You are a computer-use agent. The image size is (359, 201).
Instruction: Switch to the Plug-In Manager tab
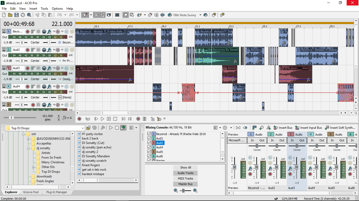[57, 192]
